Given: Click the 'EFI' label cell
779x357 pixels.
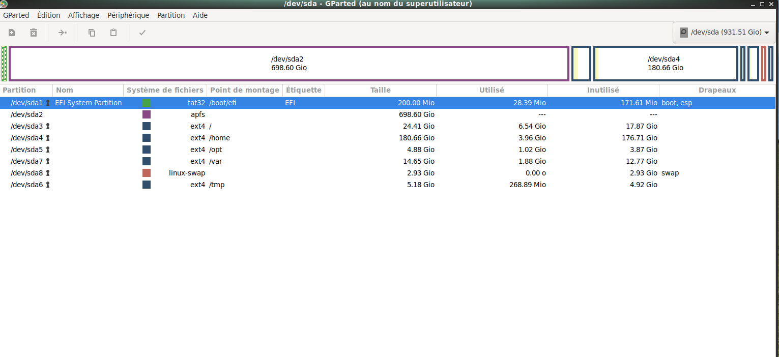Looking at the screenshot, I should click(290, 103).
